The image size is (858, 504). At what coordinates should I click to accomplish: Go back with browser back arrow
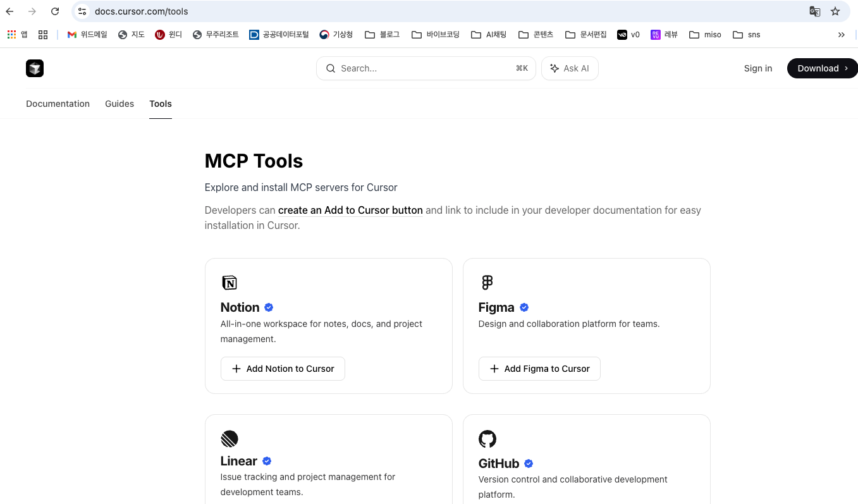(10, 11)
